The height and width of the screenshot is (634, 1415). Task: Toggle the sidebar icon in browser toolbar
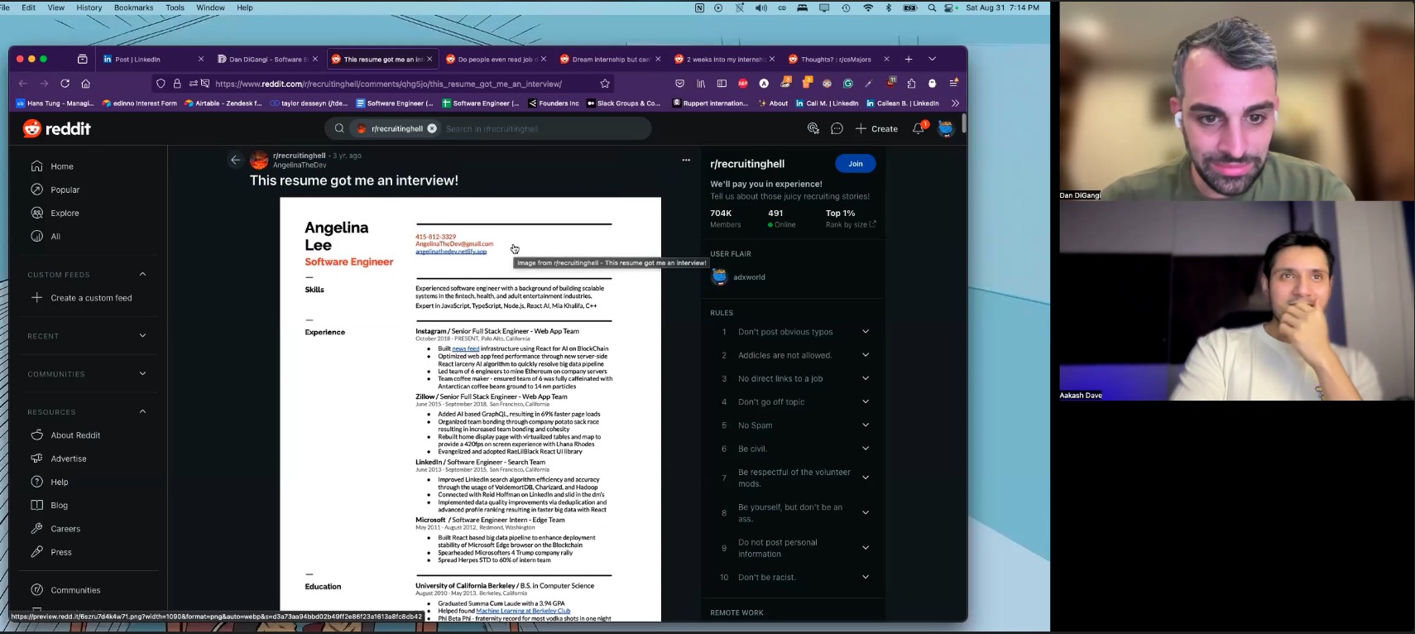pos(722,84)
